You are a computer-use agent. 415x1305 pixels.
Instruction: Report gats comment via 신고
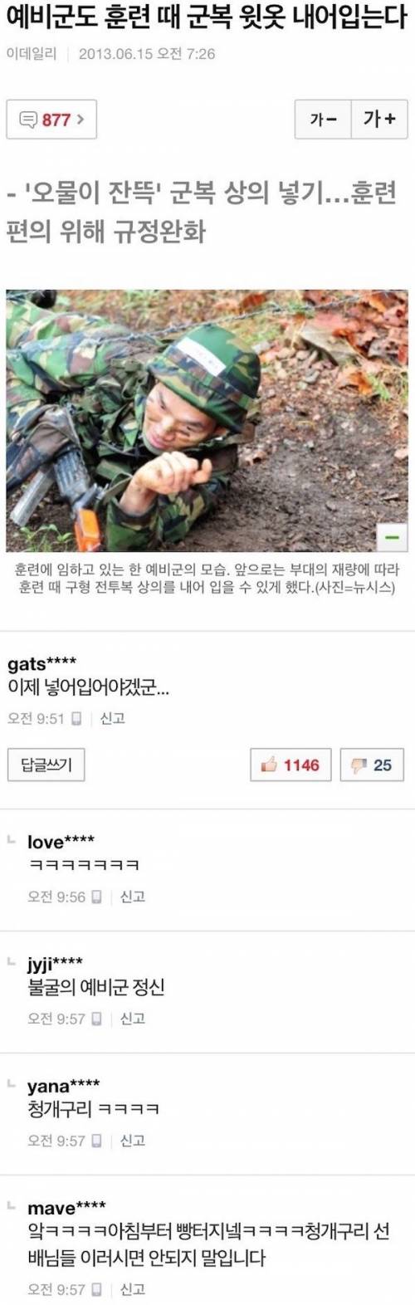pos(112,718)
